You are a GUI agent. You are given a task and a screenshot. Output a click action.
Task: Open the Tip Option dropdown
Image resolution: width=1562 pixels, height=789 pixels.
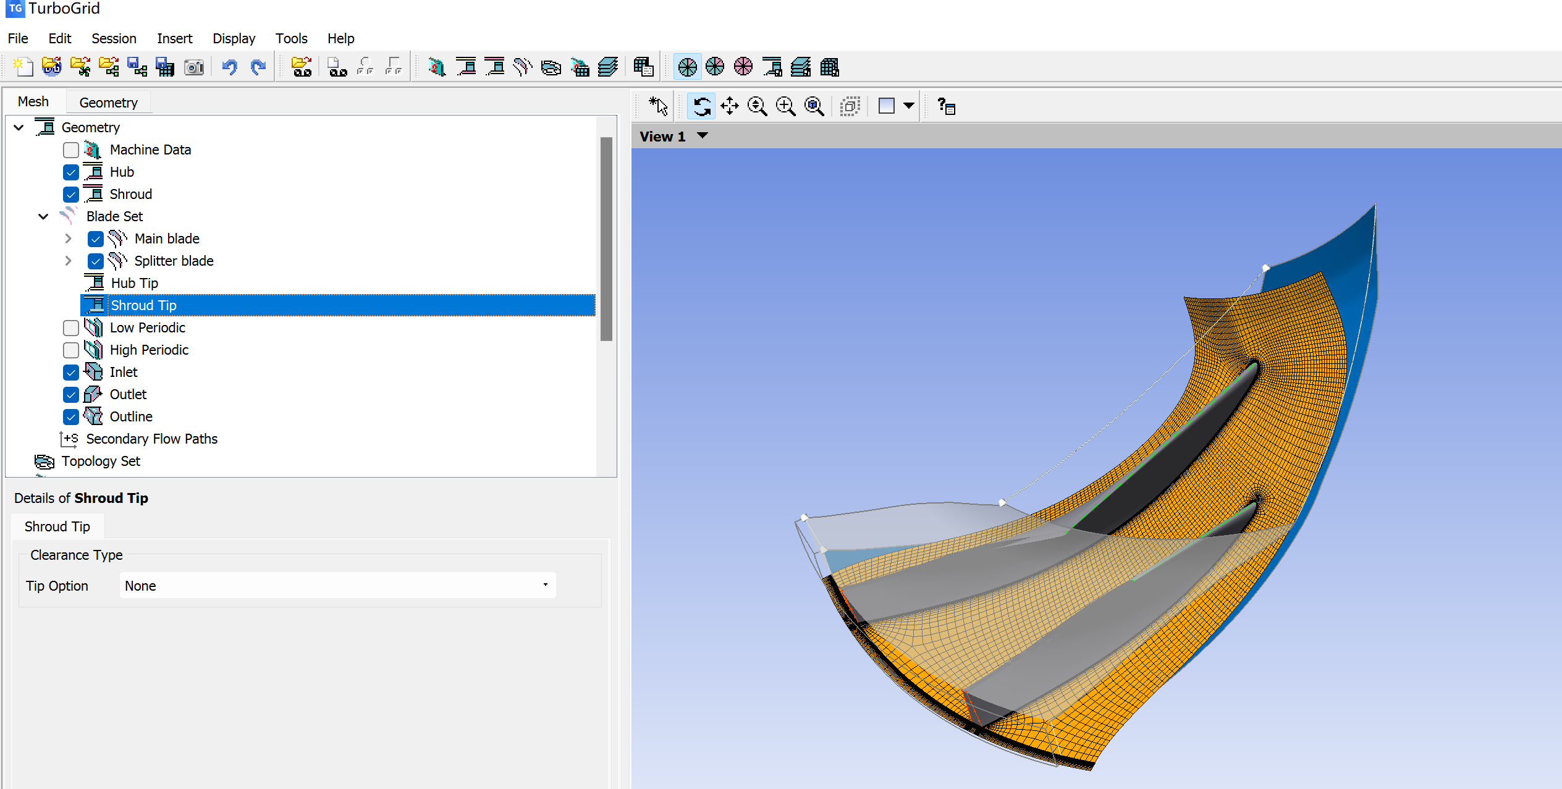(337, 586)
